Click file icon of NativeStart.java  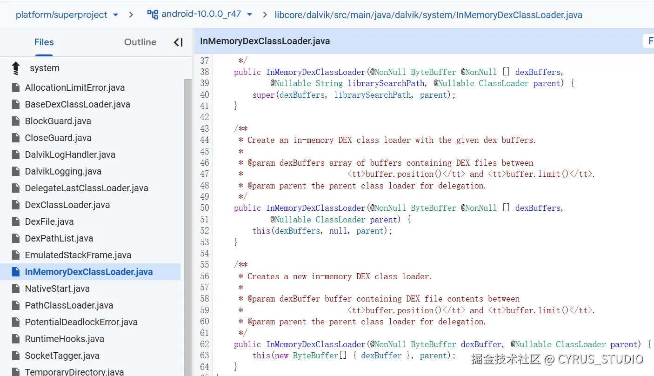(15, 289)
